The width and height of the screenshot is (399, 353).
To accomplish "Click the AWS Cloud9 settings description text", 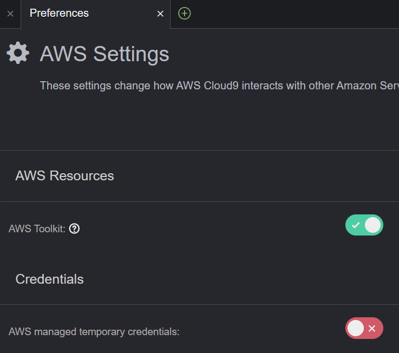I will tap(219, 86).
